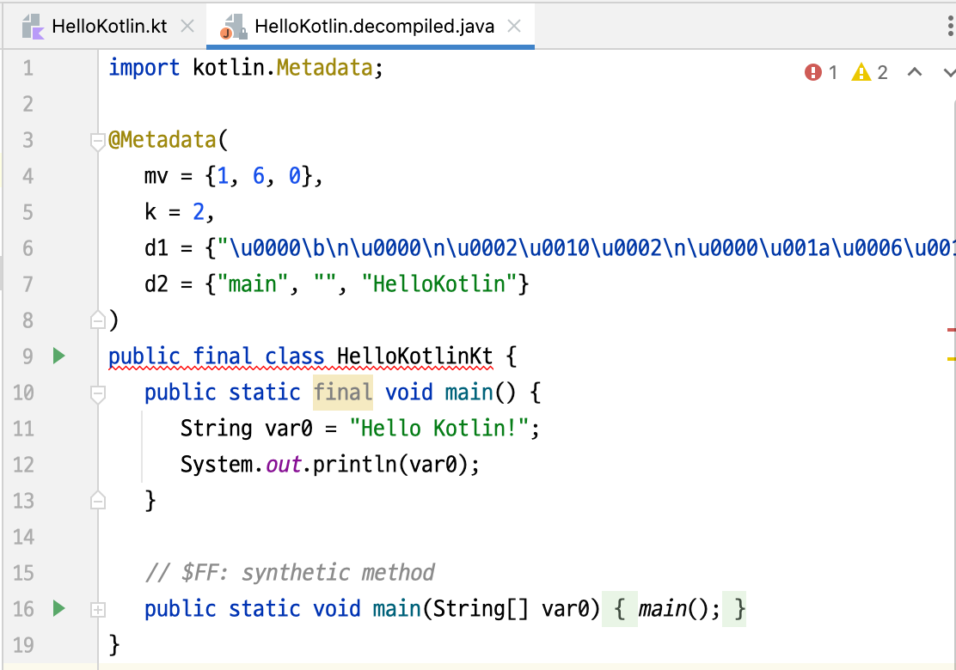956x670 pixels.
Task: Open the editor tabs more options menu
Action: (950, 26)
